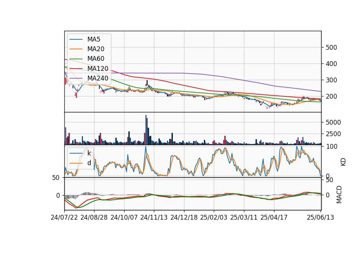Click the MA240 legend label
357x256 pixels.
98,78
